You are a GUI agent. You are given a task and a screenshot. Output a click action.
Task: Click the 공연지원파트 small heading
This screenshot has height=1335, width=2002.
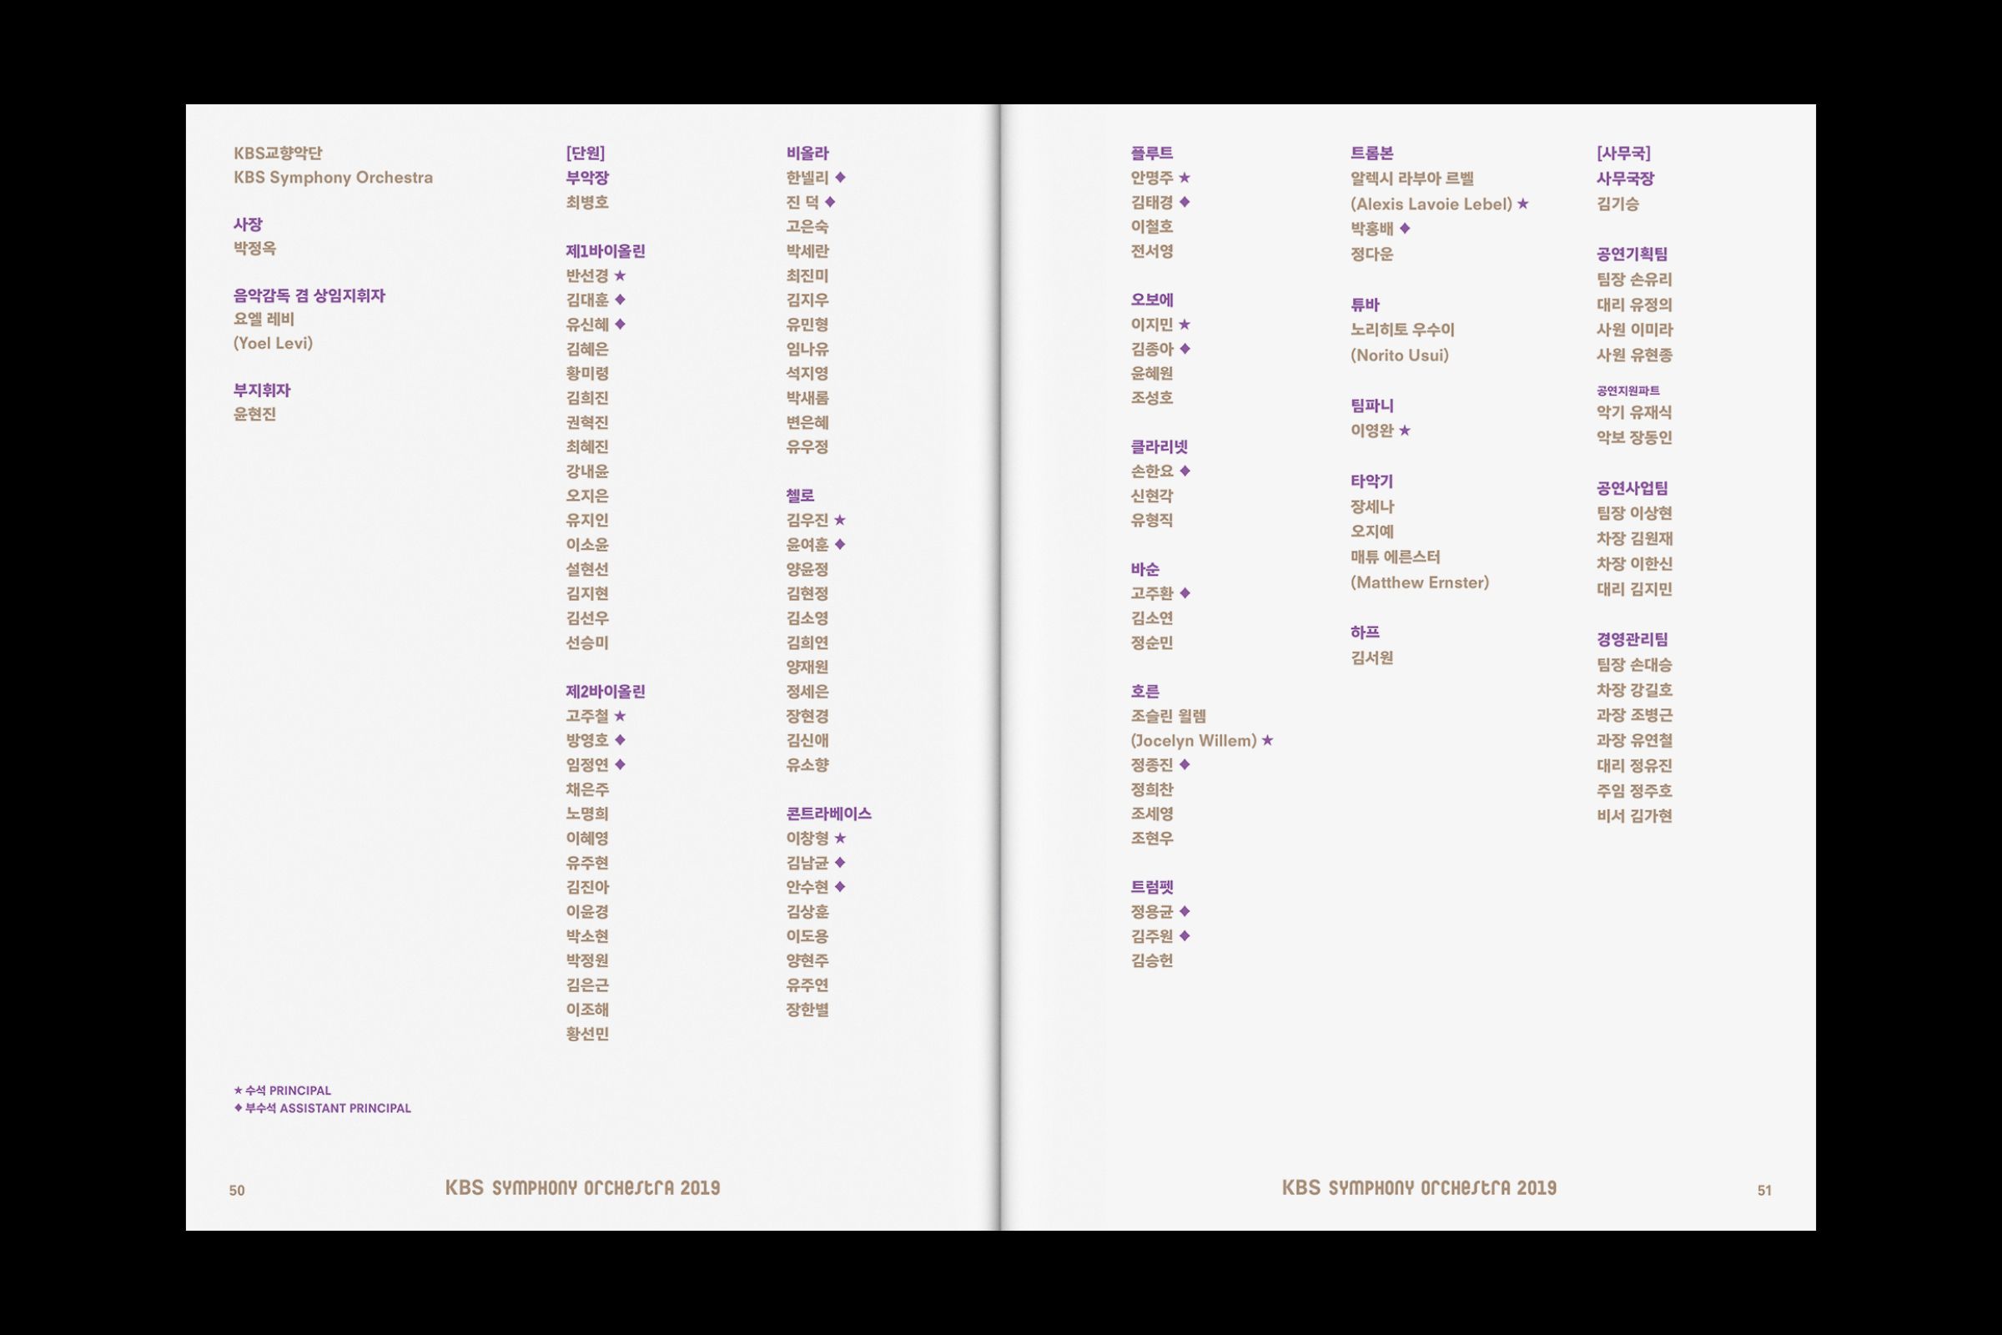coord(1627,390)
